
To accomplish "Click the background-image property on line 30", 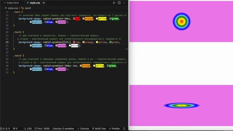I will coord(29,65).
